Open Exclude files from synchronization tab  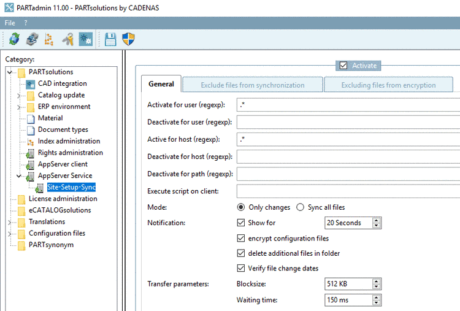click(x=253, y=85)
